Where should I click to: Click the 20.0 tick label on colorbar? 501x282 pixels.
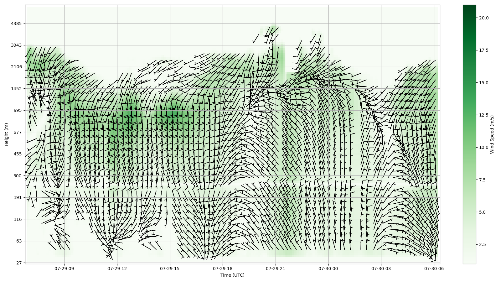click(x=483, y=18)
